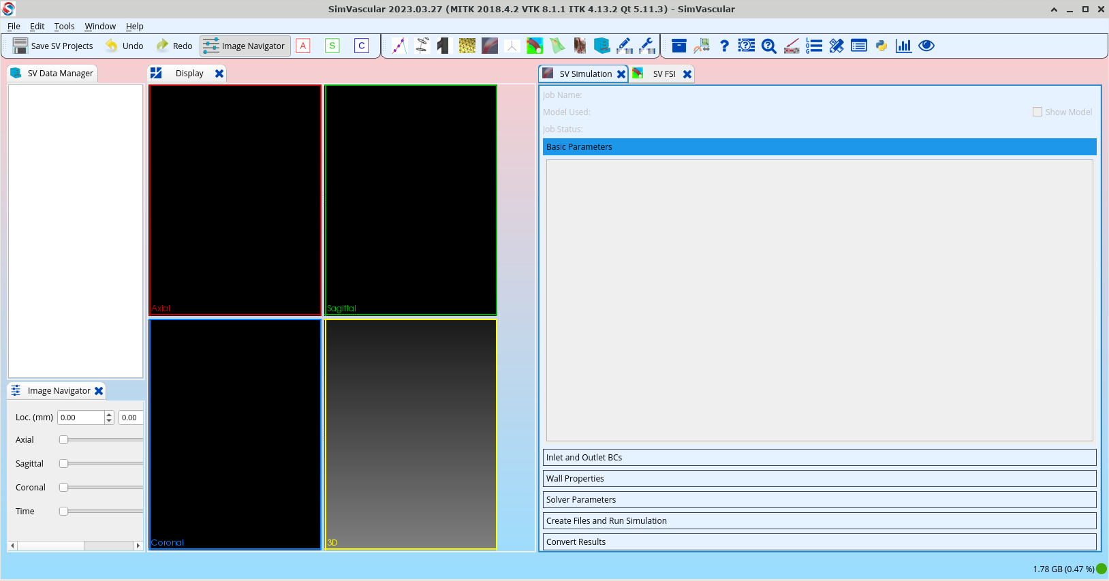
Task: Click the image crop arrows toolbar icon
Action: [x=702, y=46]
